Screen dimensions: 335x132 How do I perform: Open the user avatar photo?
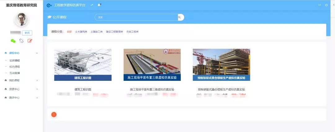pos(21,19)
